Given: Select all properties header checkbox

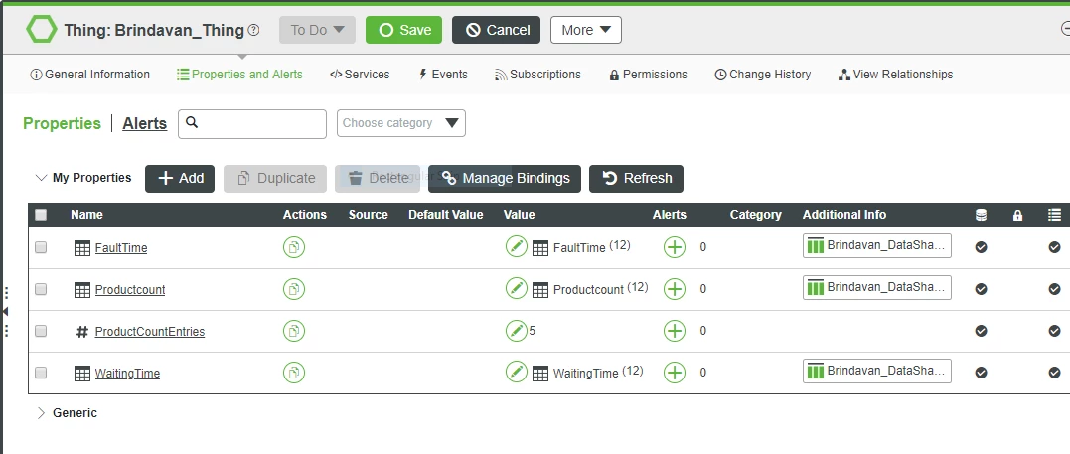Looking at the screenshot, I should [41, 215].
